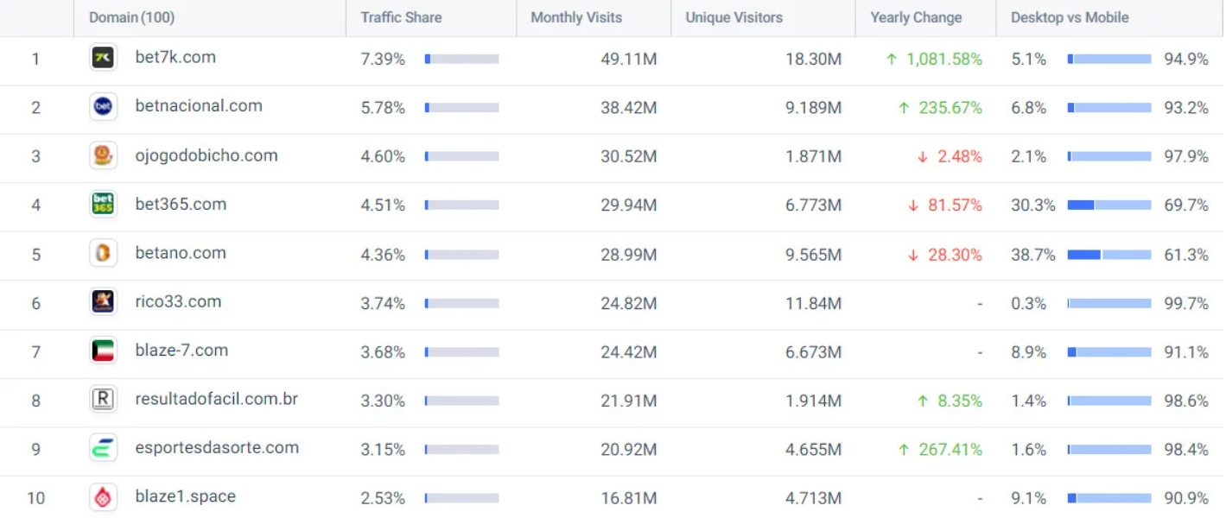Click the betnacional.com blue logo icon
Screen dimensions: 1226x518
pyautogui.click(x=103, y=107)
